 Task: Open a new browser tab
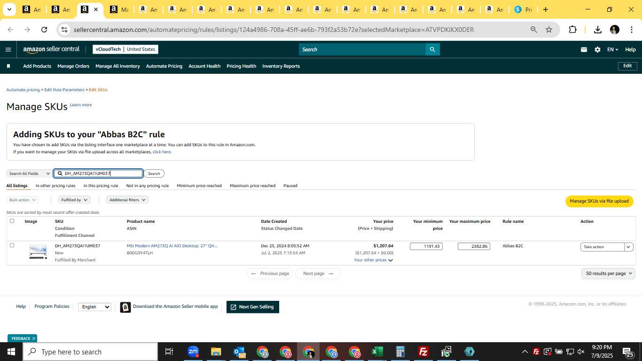click(x=545, y=9)
